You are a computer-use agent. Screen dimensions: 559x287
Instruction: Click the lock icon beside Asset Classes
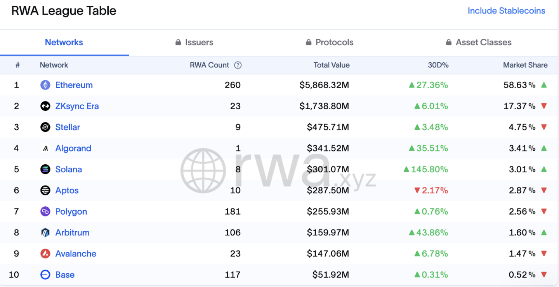[x=449, y=42]
